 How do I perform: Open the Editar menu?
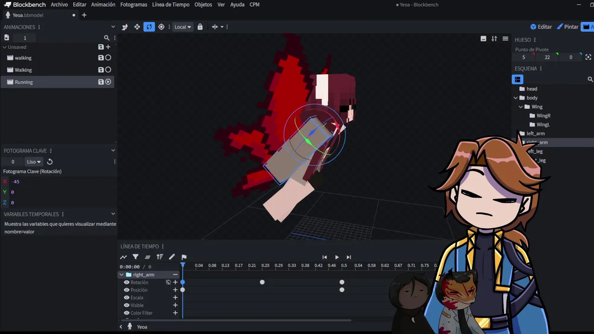click(79, 5)
